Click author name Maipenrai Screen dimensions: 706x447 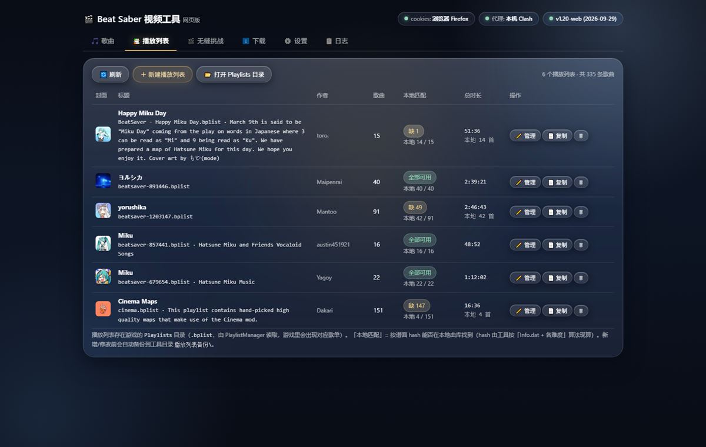[329, 182]
